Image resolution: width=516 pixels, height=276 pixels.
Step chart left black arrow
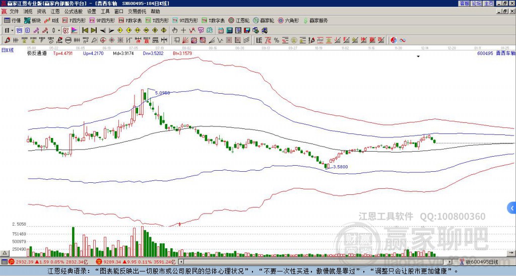coord(103,31)
